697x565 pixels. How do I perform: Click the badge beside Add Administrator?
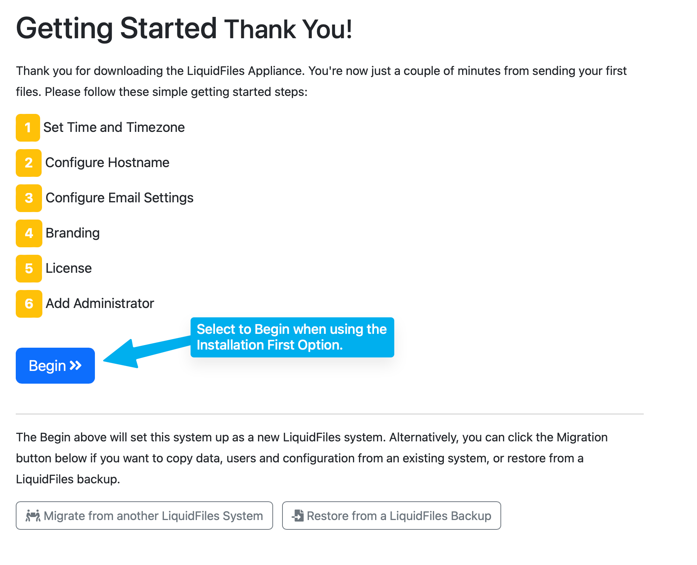pos(29,303)
